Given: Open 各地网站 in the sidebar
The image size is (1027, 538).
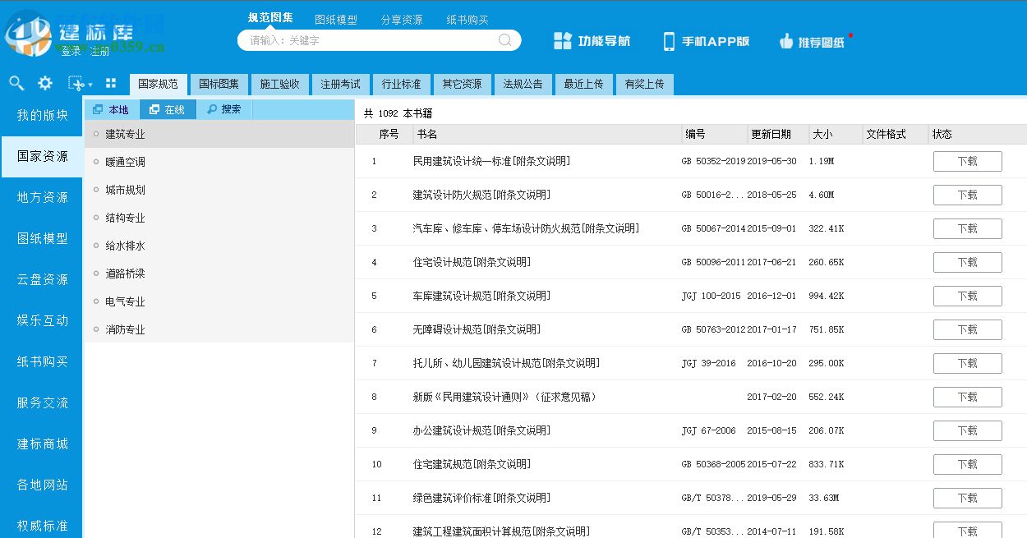Looking at the screenshot, I should tap(42, 485).
